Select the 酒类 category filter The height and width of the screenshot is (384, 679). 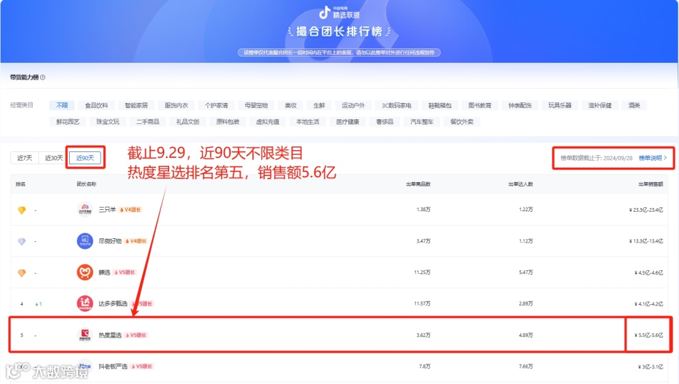pyautogui.click(x=634, y=105)
